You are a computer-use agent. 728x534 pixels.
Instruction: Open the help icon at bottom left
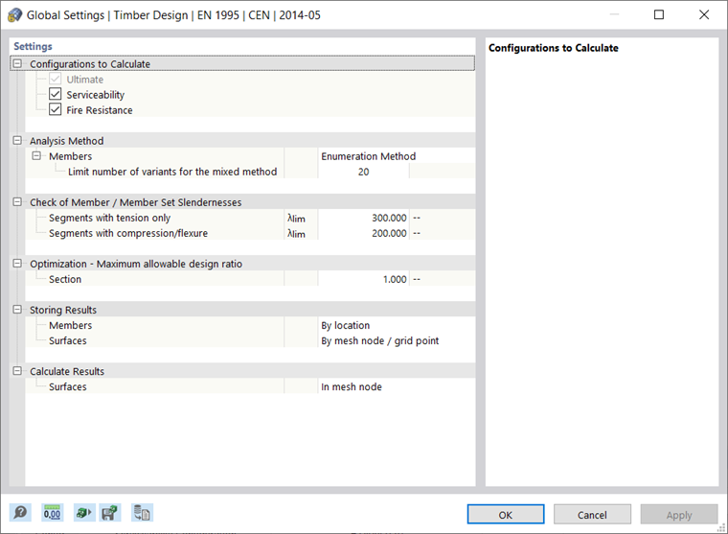tap(20, 513)
